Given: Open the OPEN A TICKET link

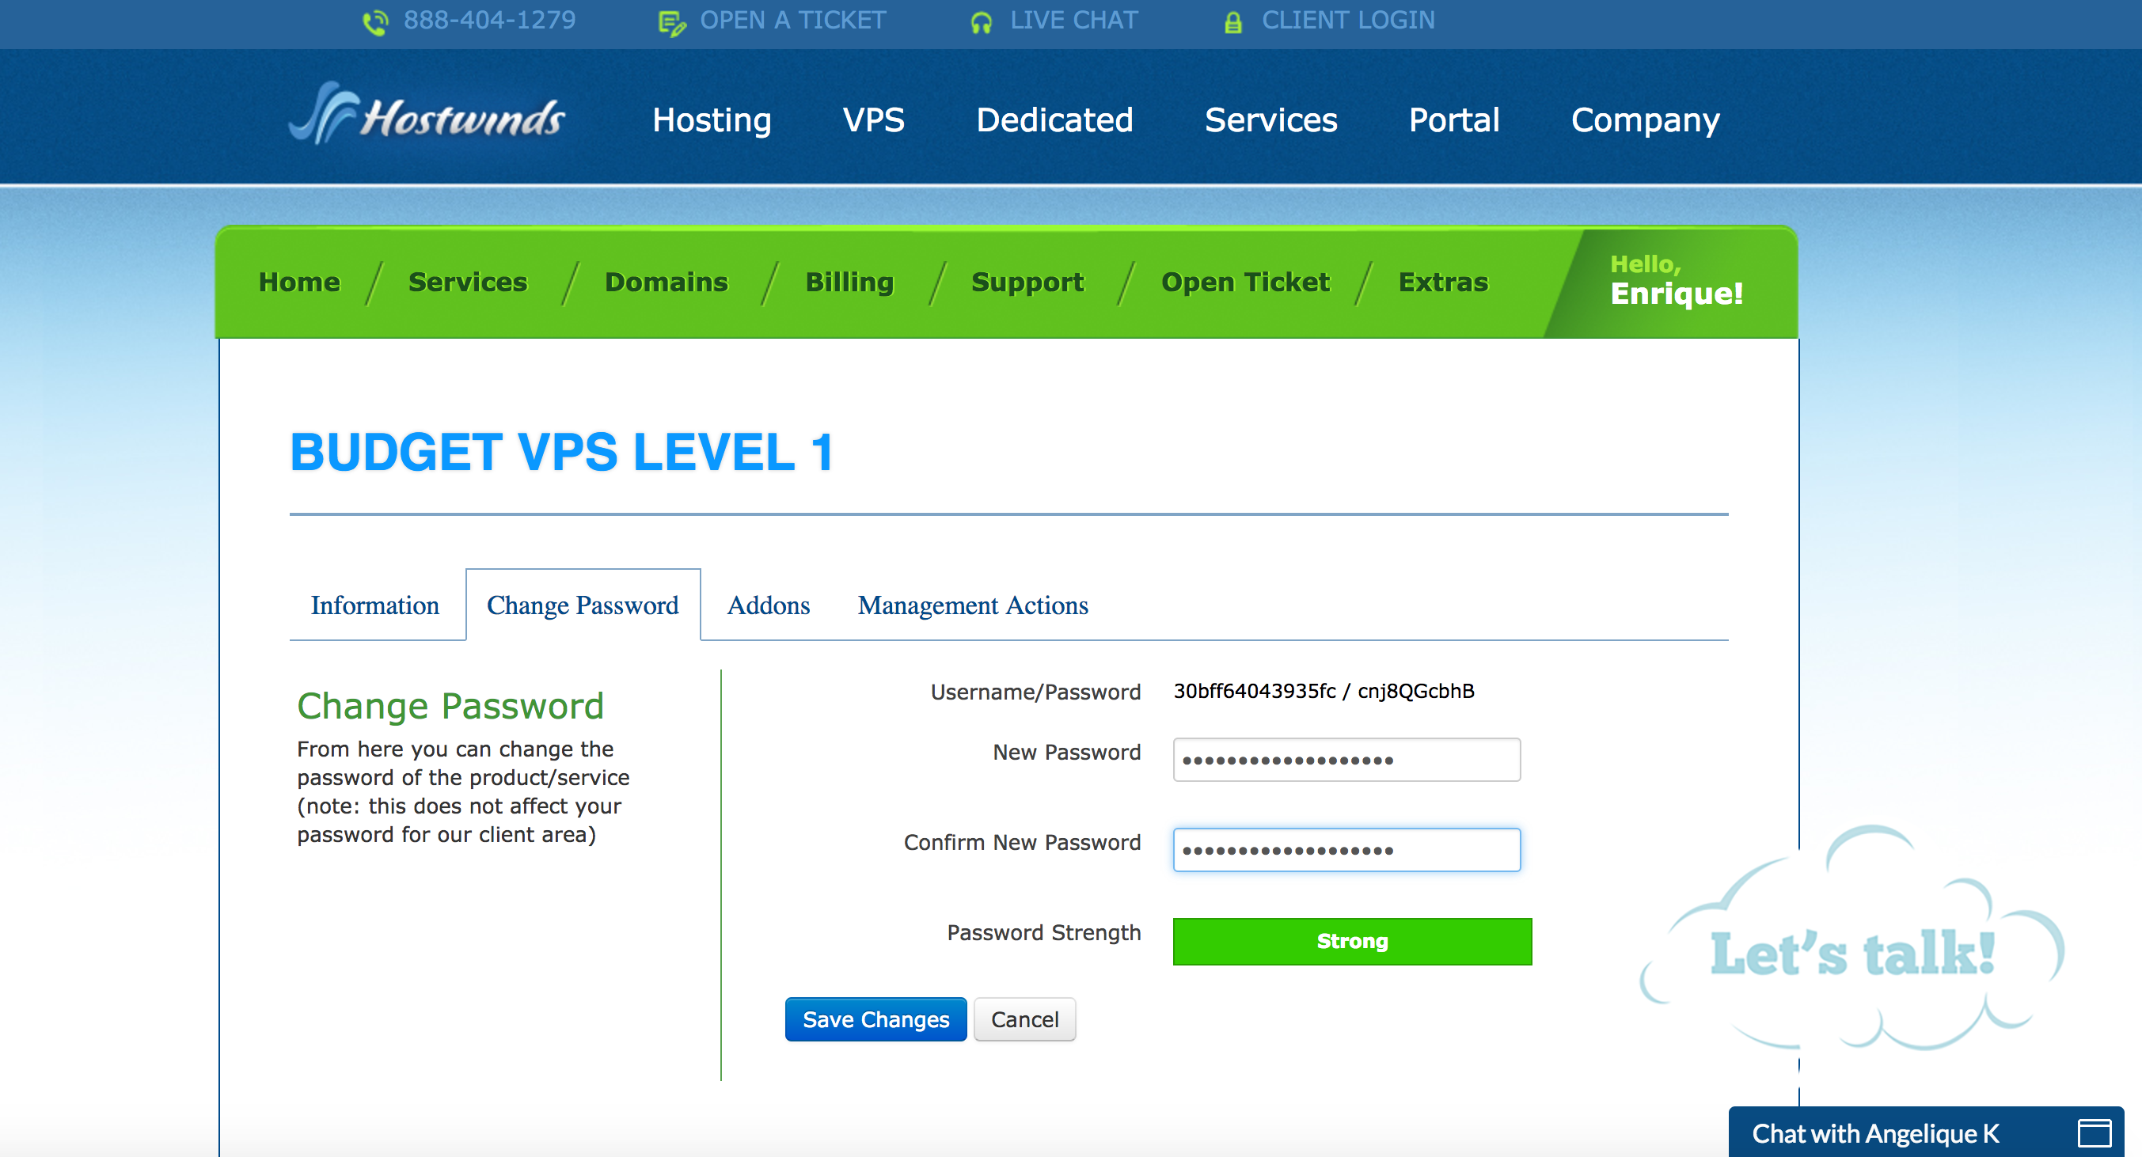Looking at the screenshot, I should (792, 21).
